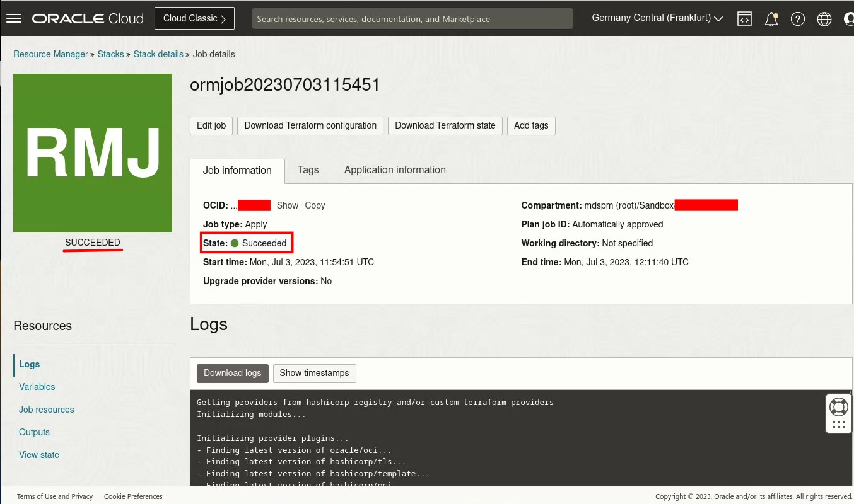Click the 'Plan job ID: Automatically approved' text
The image size is (854, 504).
(x=592, y=224)
